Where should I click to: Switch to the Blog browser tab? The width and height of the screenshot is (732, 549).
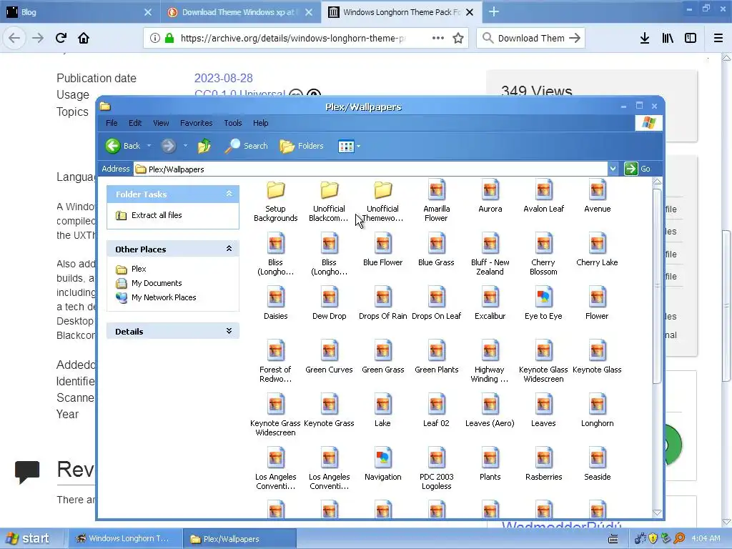[x=79, y=12]
